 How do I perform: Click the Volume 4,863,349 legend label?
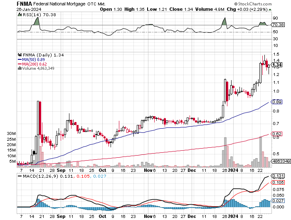(x=38, y=68)
